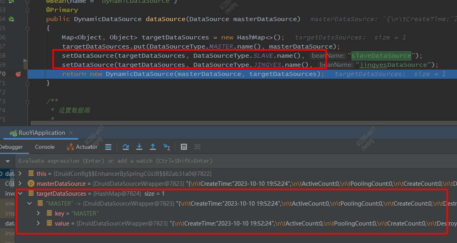Viewport: 457px width, 243px height.
Task: Click the Run to Cursor icon
Action: 166,147
